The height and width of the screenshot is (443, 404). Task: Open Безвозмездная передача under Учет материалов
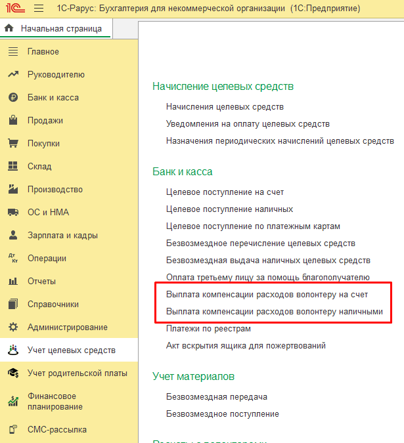pos(217,397)
